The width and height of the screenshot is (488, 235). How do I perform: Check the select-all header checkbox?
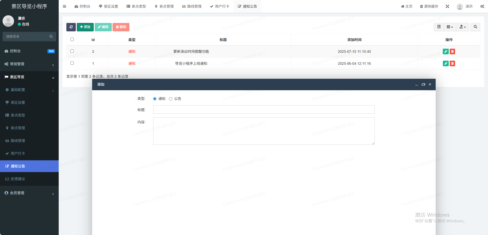[x=72, y=40]
